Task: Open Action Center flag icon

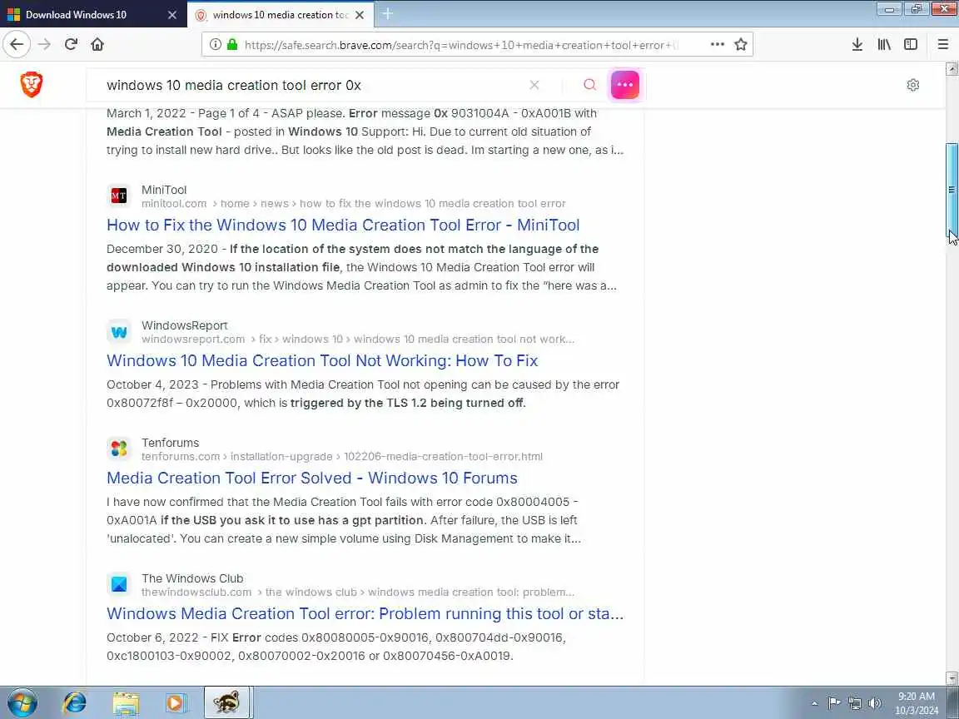Action: point(833,703)
